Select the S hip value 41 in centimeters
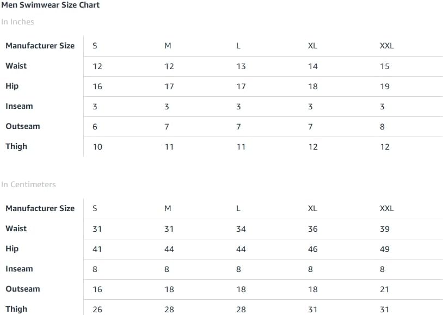Viewport: 443px width, 315px height. [x=97, y=249]
